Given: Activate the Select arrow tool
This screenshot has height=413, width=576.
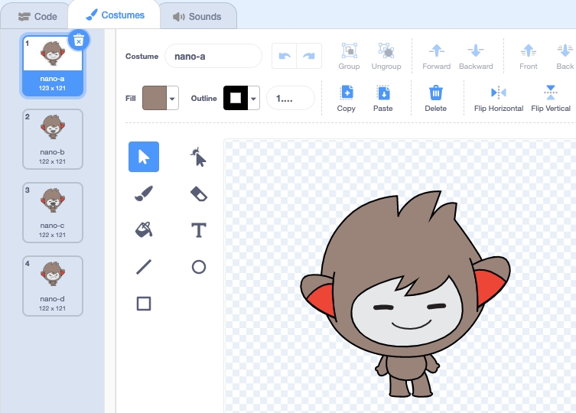Looking at the screenshot, I should pos(144,157).
